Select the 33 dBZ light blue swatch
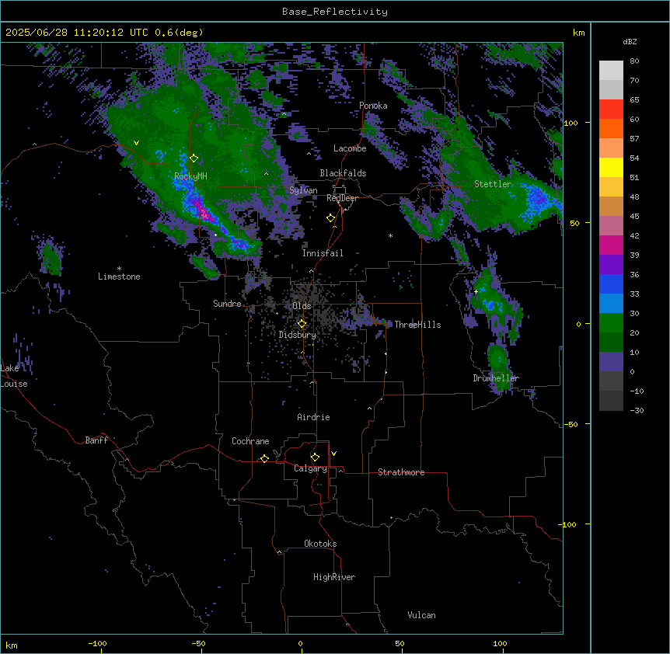This screenshot has height=654, width=670. coord(611,304)
